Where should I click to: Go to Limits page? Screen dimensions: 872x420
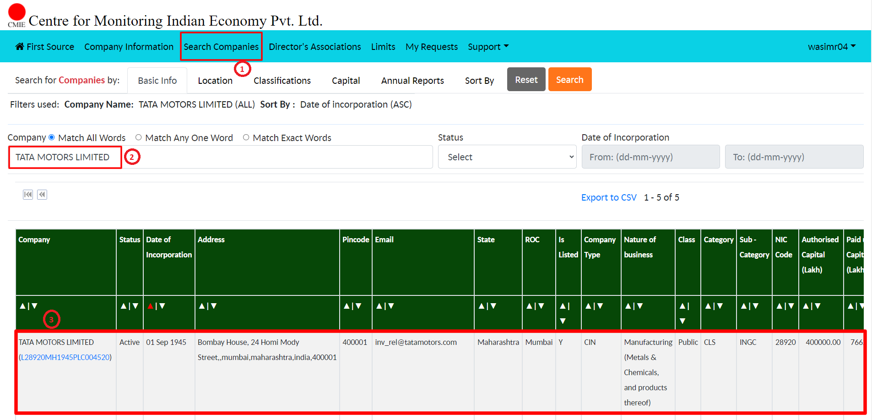(x=383, y=47)
